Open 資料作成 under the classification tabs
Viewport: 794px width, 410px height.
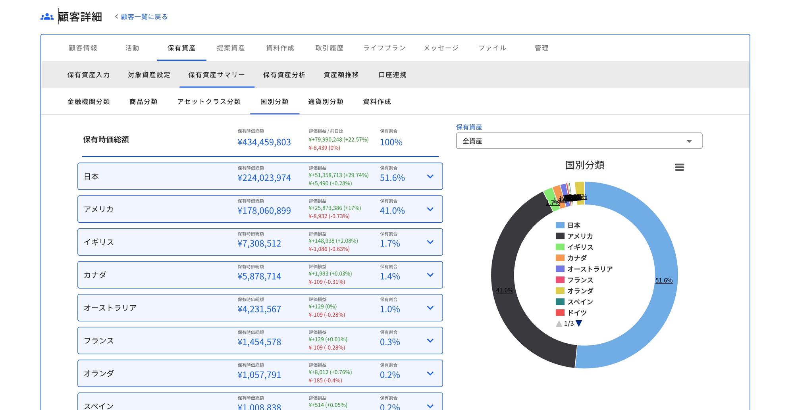point(377,102)
